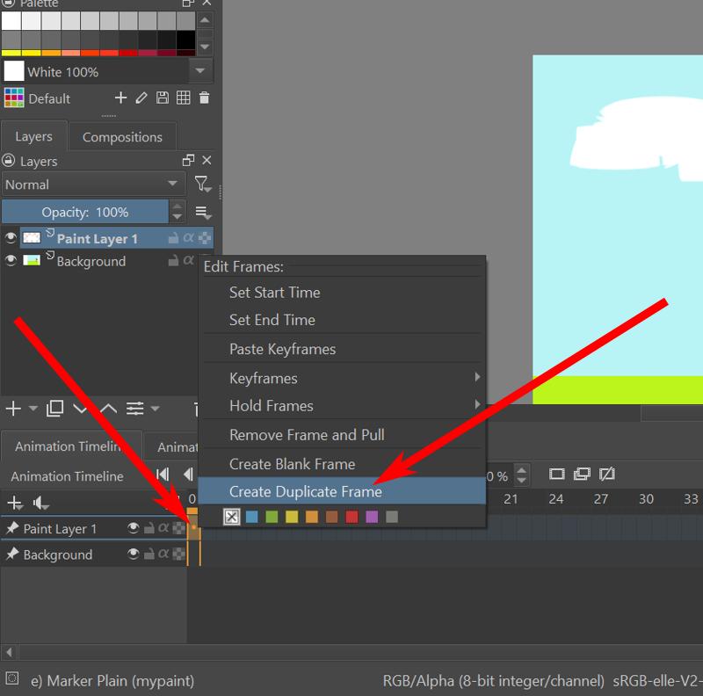Viewport: 703px width, 696px height.
Task: Open the layer properties icon
Action: tap(136, 409)
